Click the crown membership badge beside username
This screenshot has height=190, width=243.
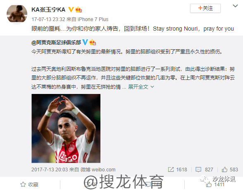[x=79, y=10]
